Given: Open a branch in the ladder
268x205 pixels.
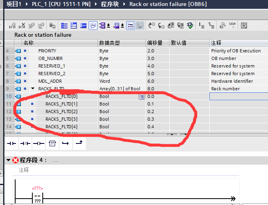Looking at the screenshot, I should [x=66, y=143].
